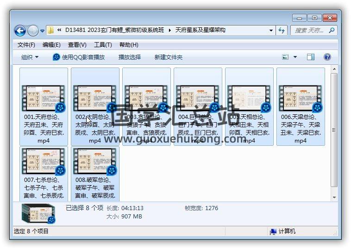The width and height of the screenshot is (351, 249).
Task: Open the view options dropdown arrow
Action: (x=295, y=57)
